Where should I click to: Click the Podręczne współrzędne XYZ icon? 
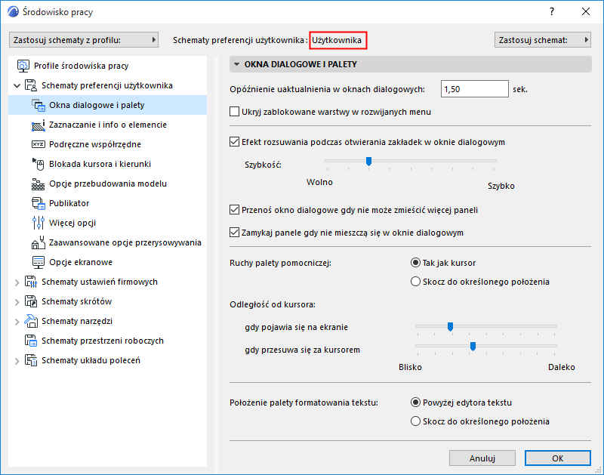pyautogui.click(x=39, y=144)
